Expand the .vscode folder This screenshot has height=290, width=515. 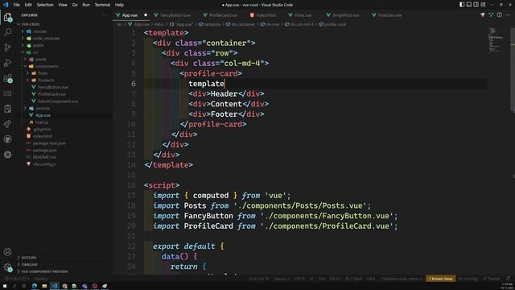pyautogui.click(x=39, y=31)
